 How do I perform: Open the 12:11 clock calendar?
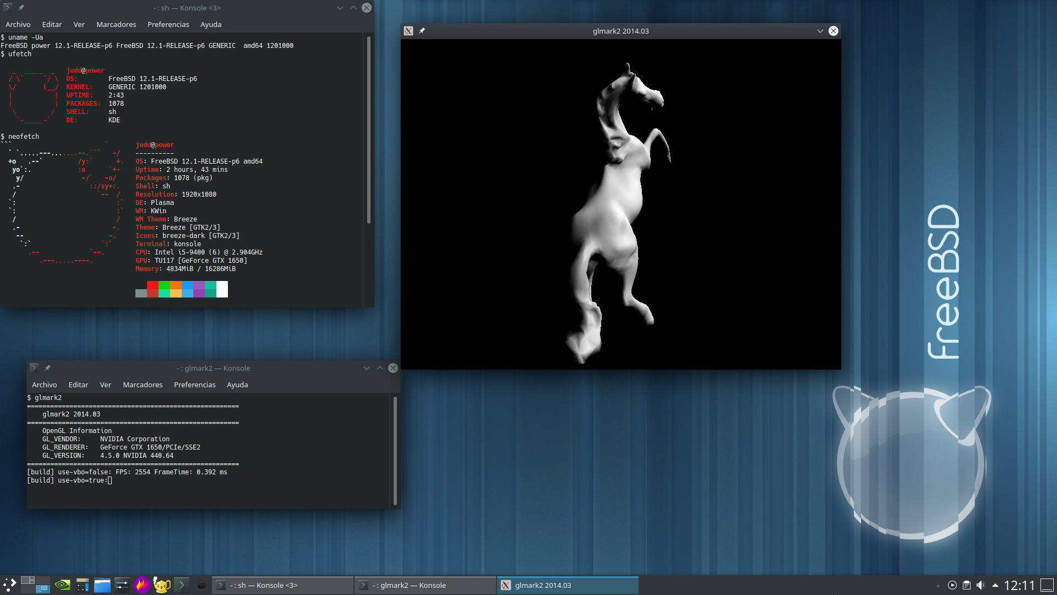[1020, 585]
